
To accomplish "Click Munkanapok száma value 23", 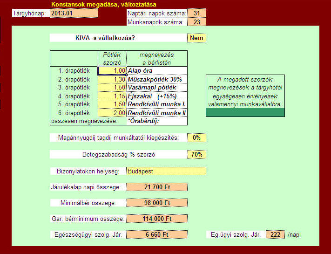I will coord(196,22).
